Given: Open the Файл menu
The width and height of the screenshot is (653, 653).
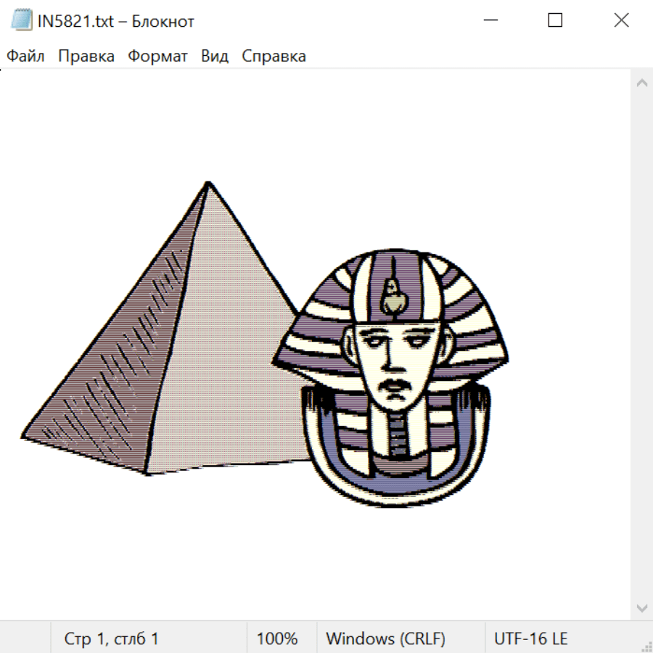Looking at the screenshot, I should (x=25, y=56).
